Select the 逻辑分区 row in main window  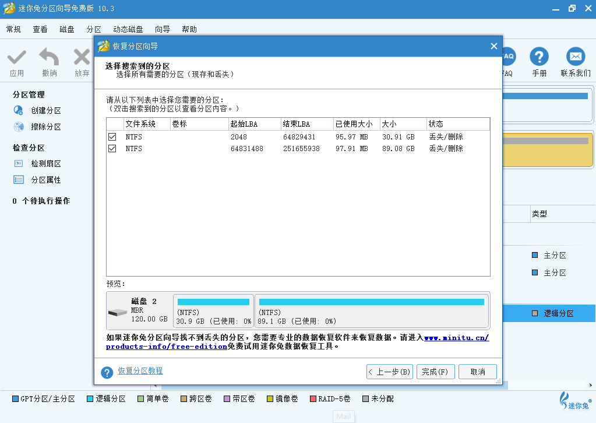coord(549,313)
